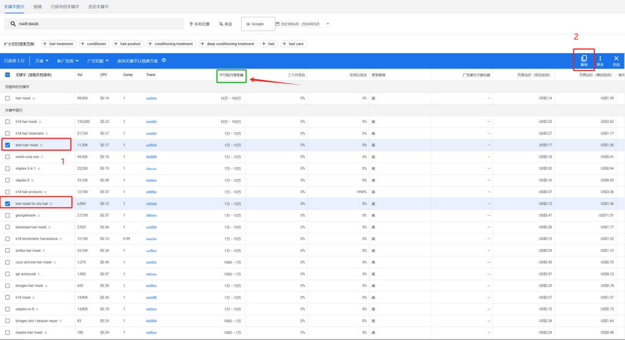Open the 预测 tab
Screen dimensions: 625x340
pyautogui.click(x=37, y=7)
